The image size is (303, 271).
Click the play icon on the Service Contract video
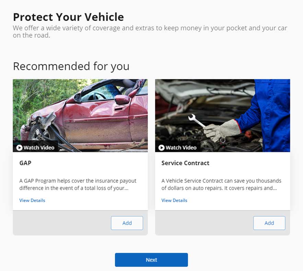pyautogui.click(x=161, y=148)
